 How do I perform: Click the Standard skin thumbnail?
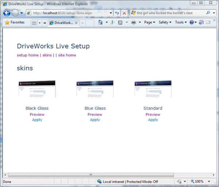point(153,89)
